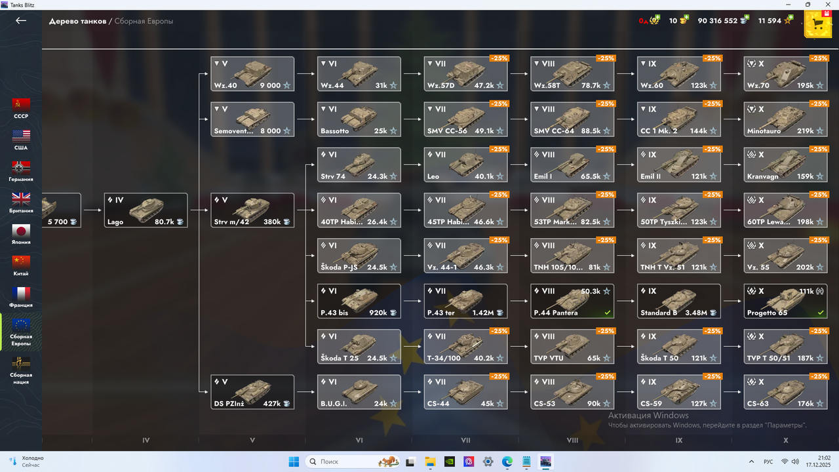The height and width of the screenshot is (472, 839).
Task: Open the DS PZInż tank card
Action: (252, 392)
